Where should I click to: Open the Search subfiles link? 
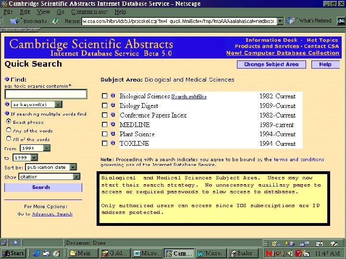[189, 96]
